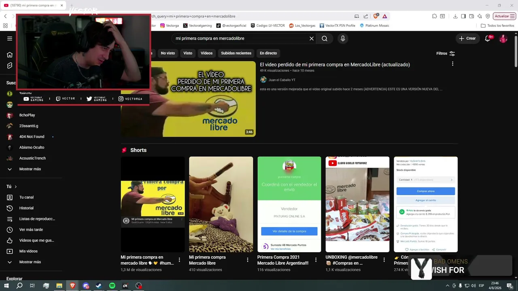Image resolution: width=518 pixels, height=291 pixels.
Task: Select the Visto filter chip
Action: pos(188,53)
